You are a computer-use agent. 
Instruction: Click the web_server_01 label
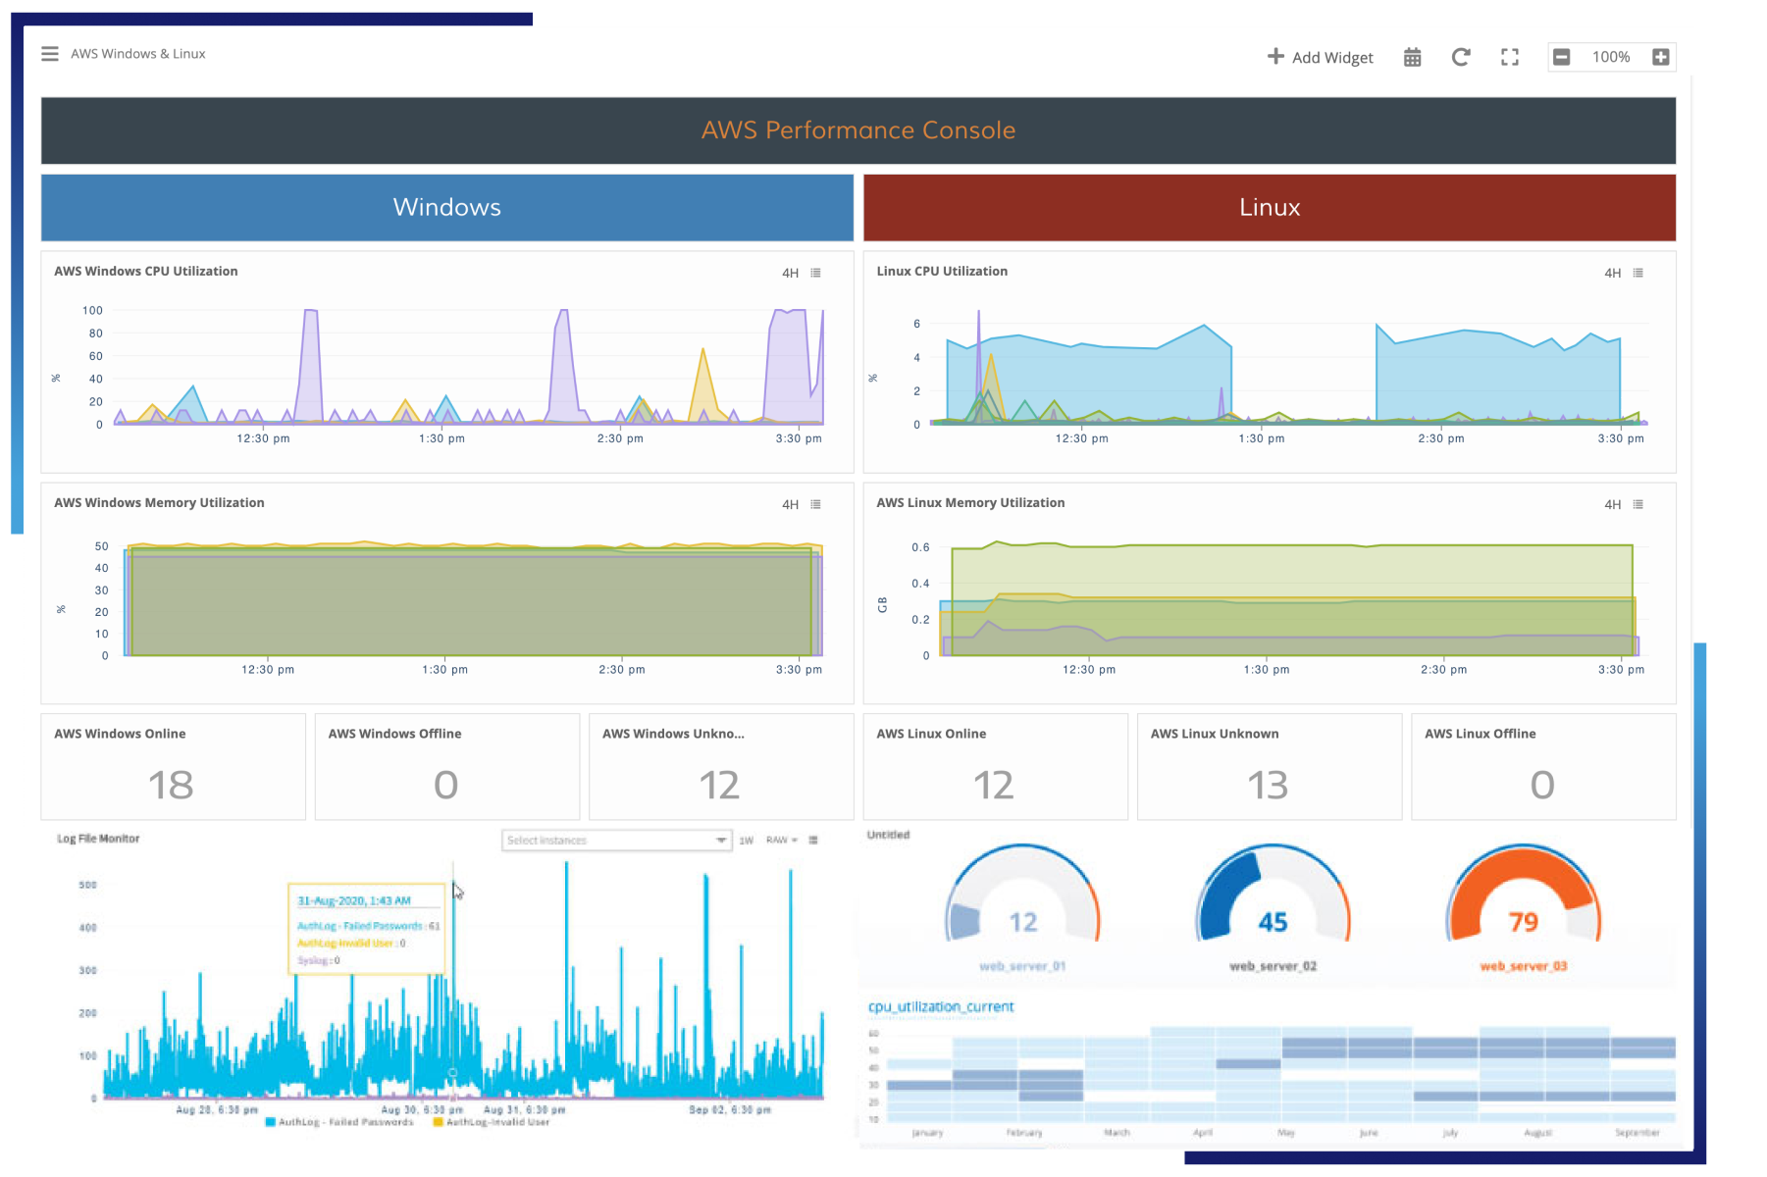pyautogui.click(x=1022, y=966)
